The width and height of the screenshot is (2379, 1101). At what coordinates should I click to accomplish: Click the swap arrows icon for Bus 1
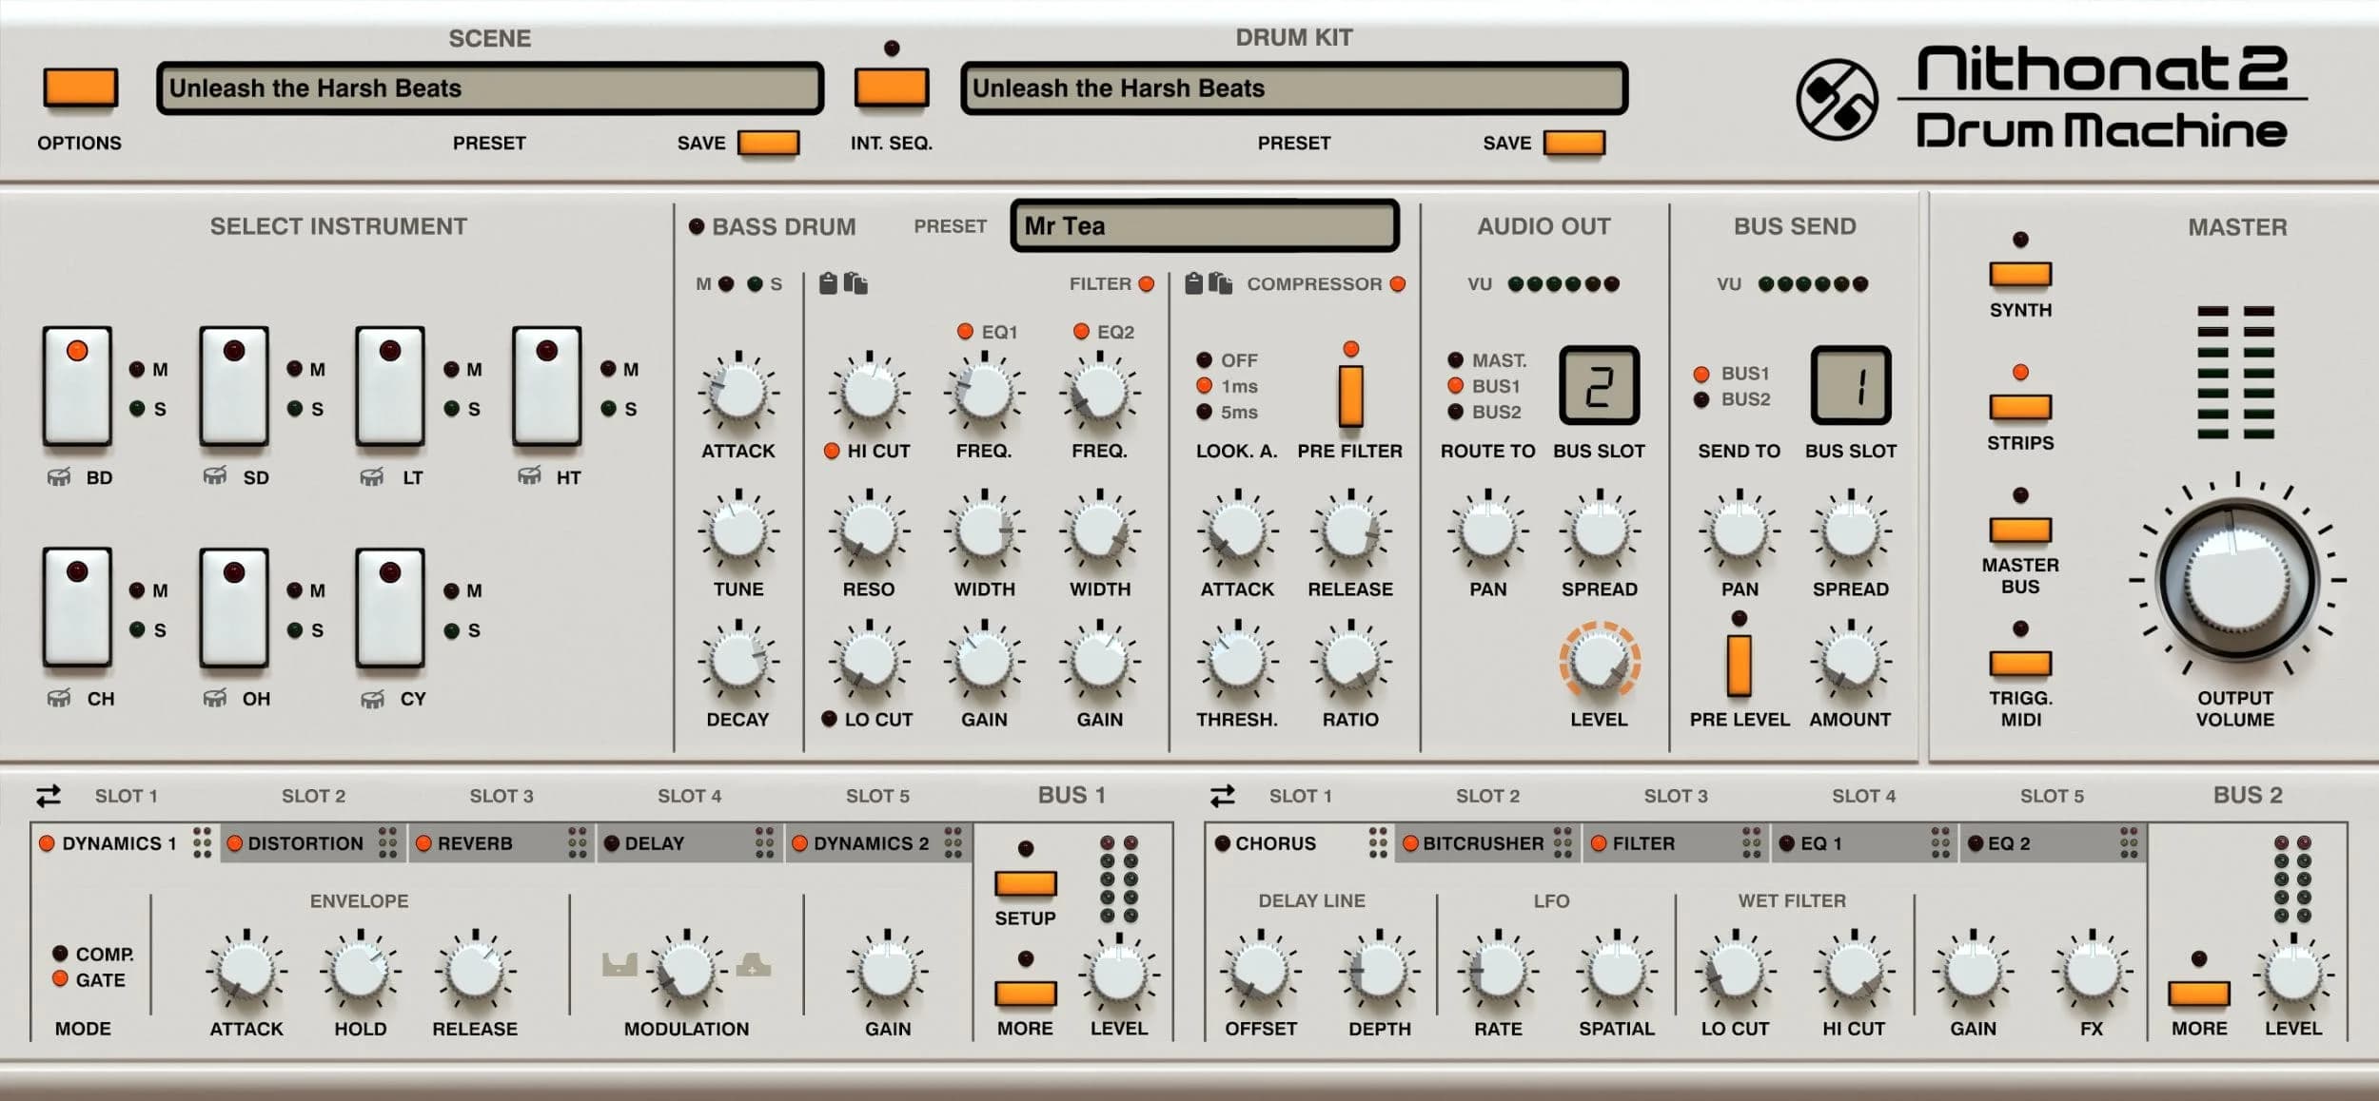(49, 795)
